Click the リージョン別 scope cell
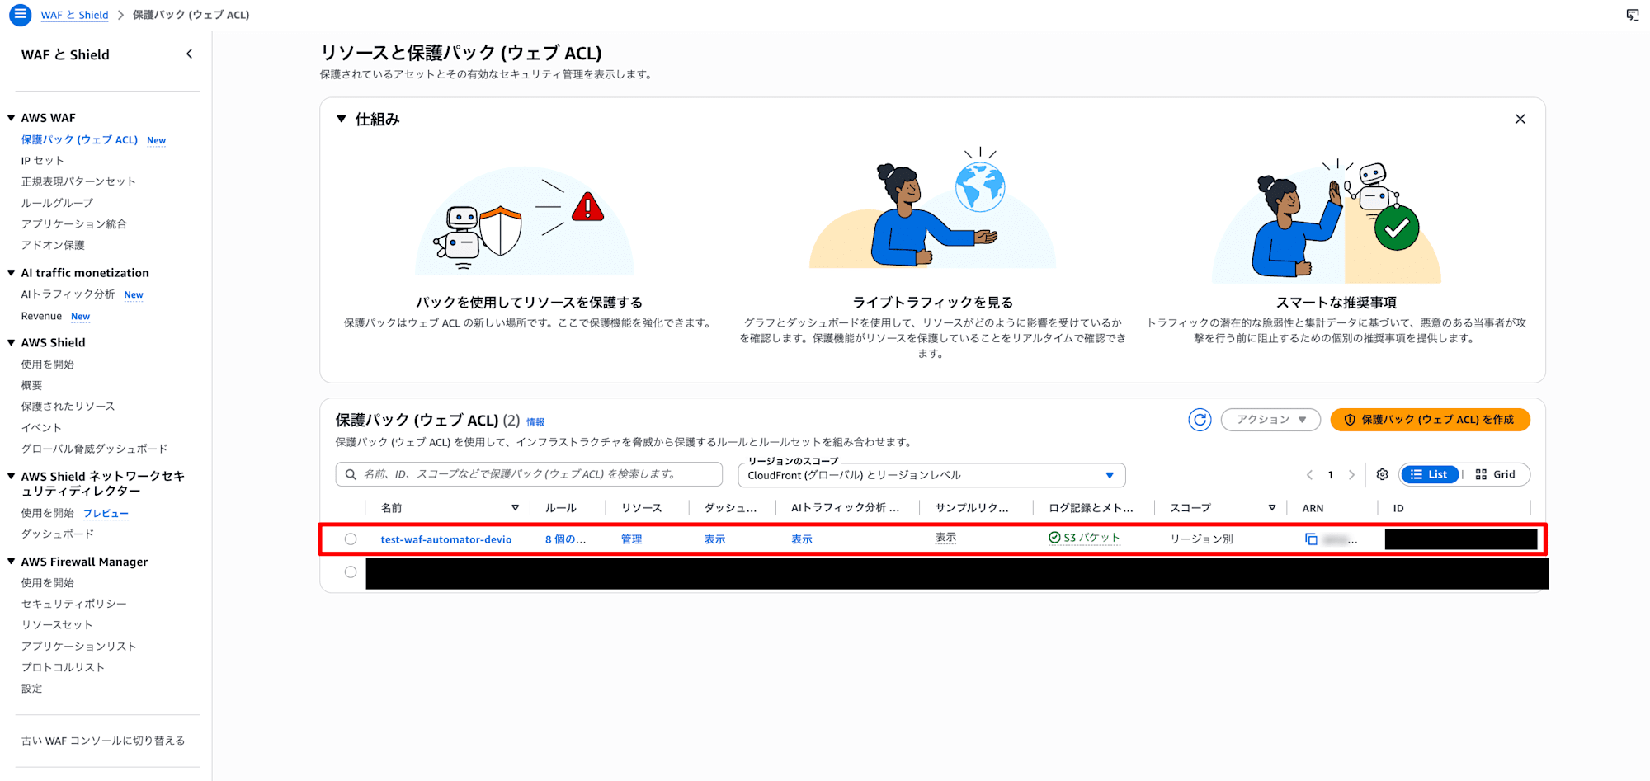 [1201, 539]
